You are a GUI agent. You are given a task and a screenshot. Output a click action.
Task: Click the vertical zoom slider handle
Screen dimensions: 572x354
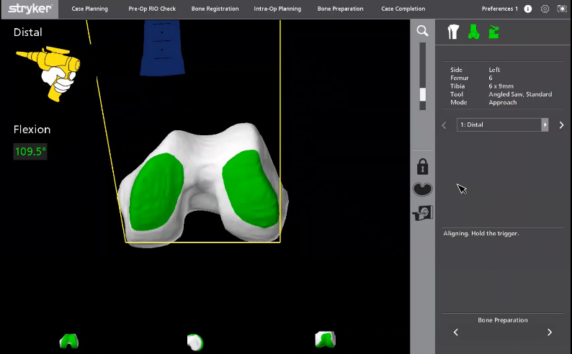coord(422,94)
